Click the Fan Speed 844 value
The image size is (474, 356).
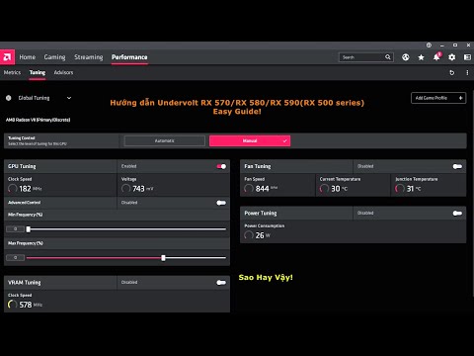point(262,189)
